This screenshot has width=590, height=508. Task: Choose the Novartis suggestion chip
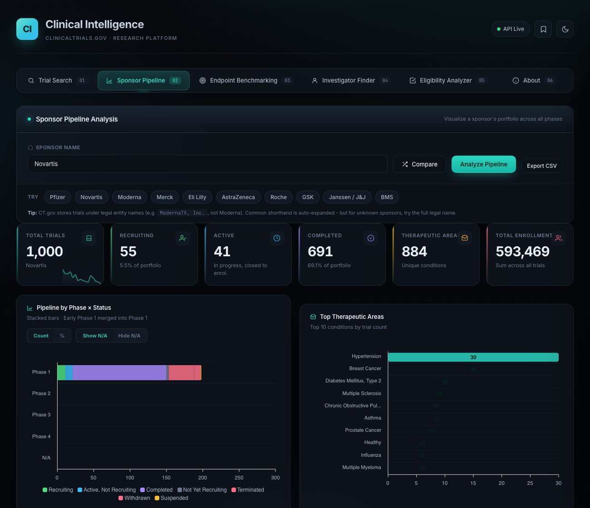point(92,197)
